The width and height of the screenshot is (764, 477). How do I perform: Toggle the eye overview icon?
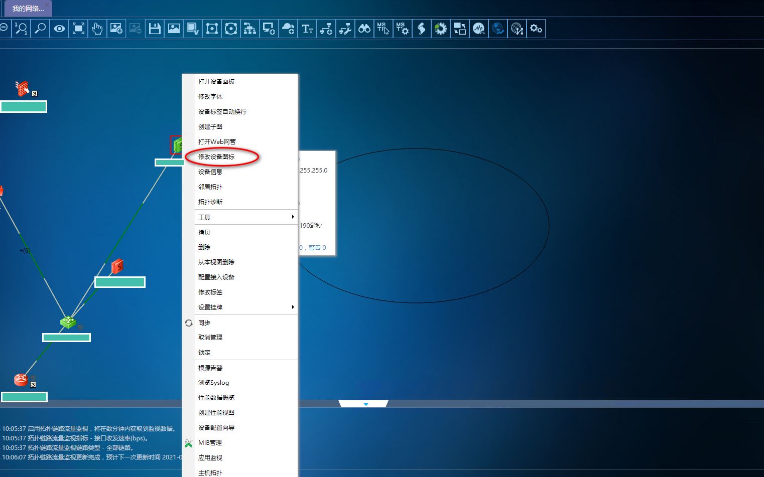tap(59, 29)
